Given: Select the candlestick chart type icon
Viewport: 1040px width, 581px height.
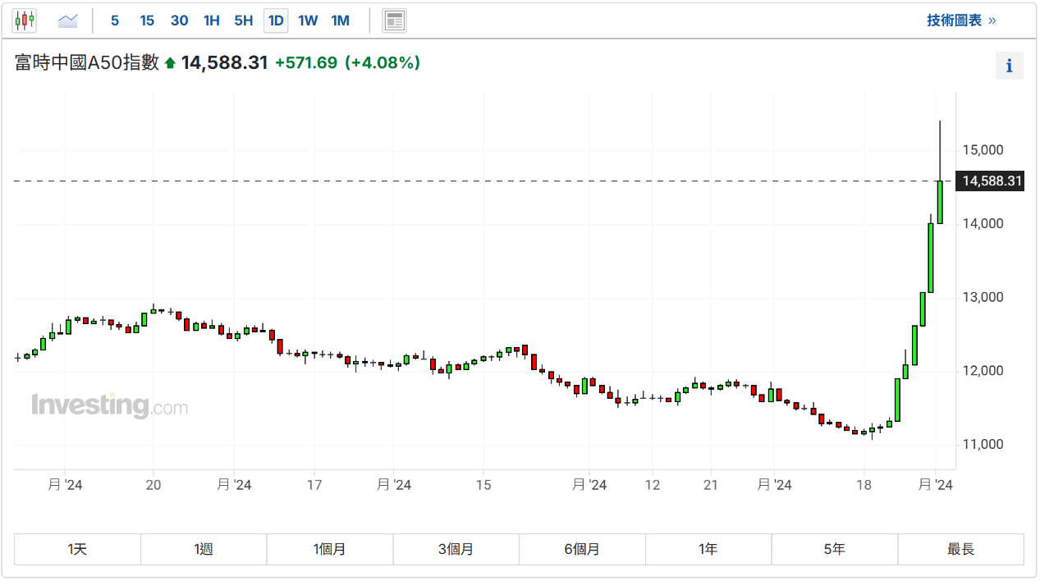Looking at the screenshot, I should (25, 21).
